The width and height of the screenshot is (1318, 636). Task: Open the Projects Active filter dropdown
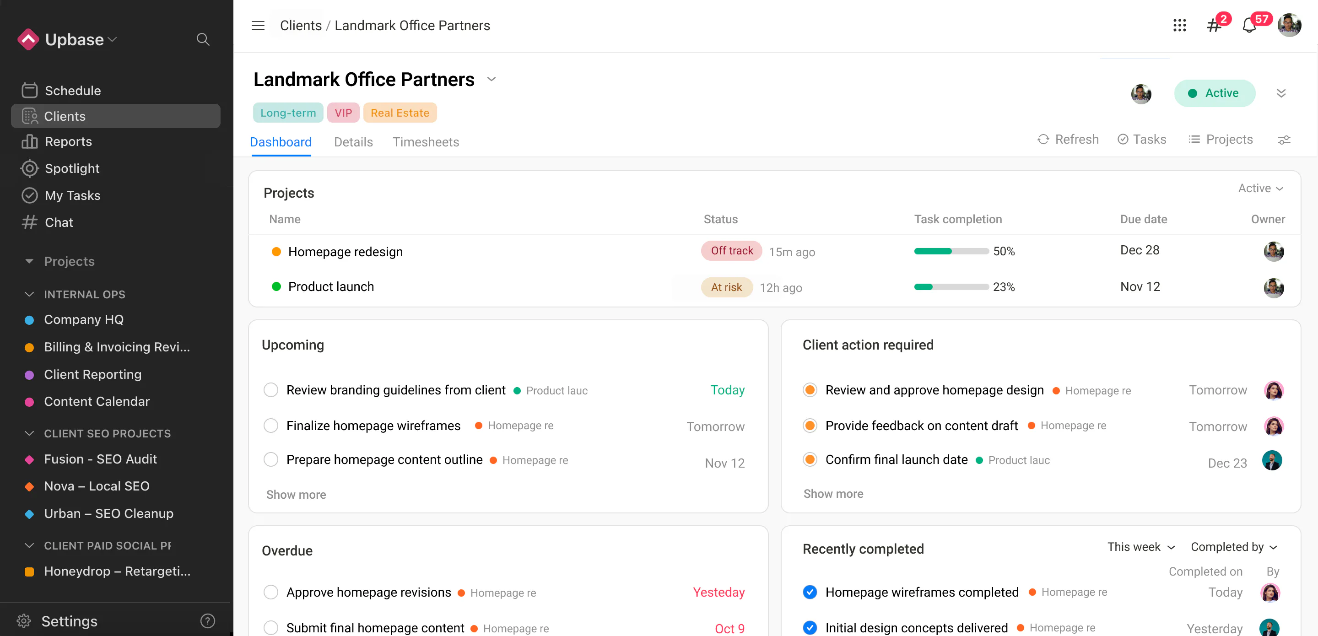coord(1260,189)
